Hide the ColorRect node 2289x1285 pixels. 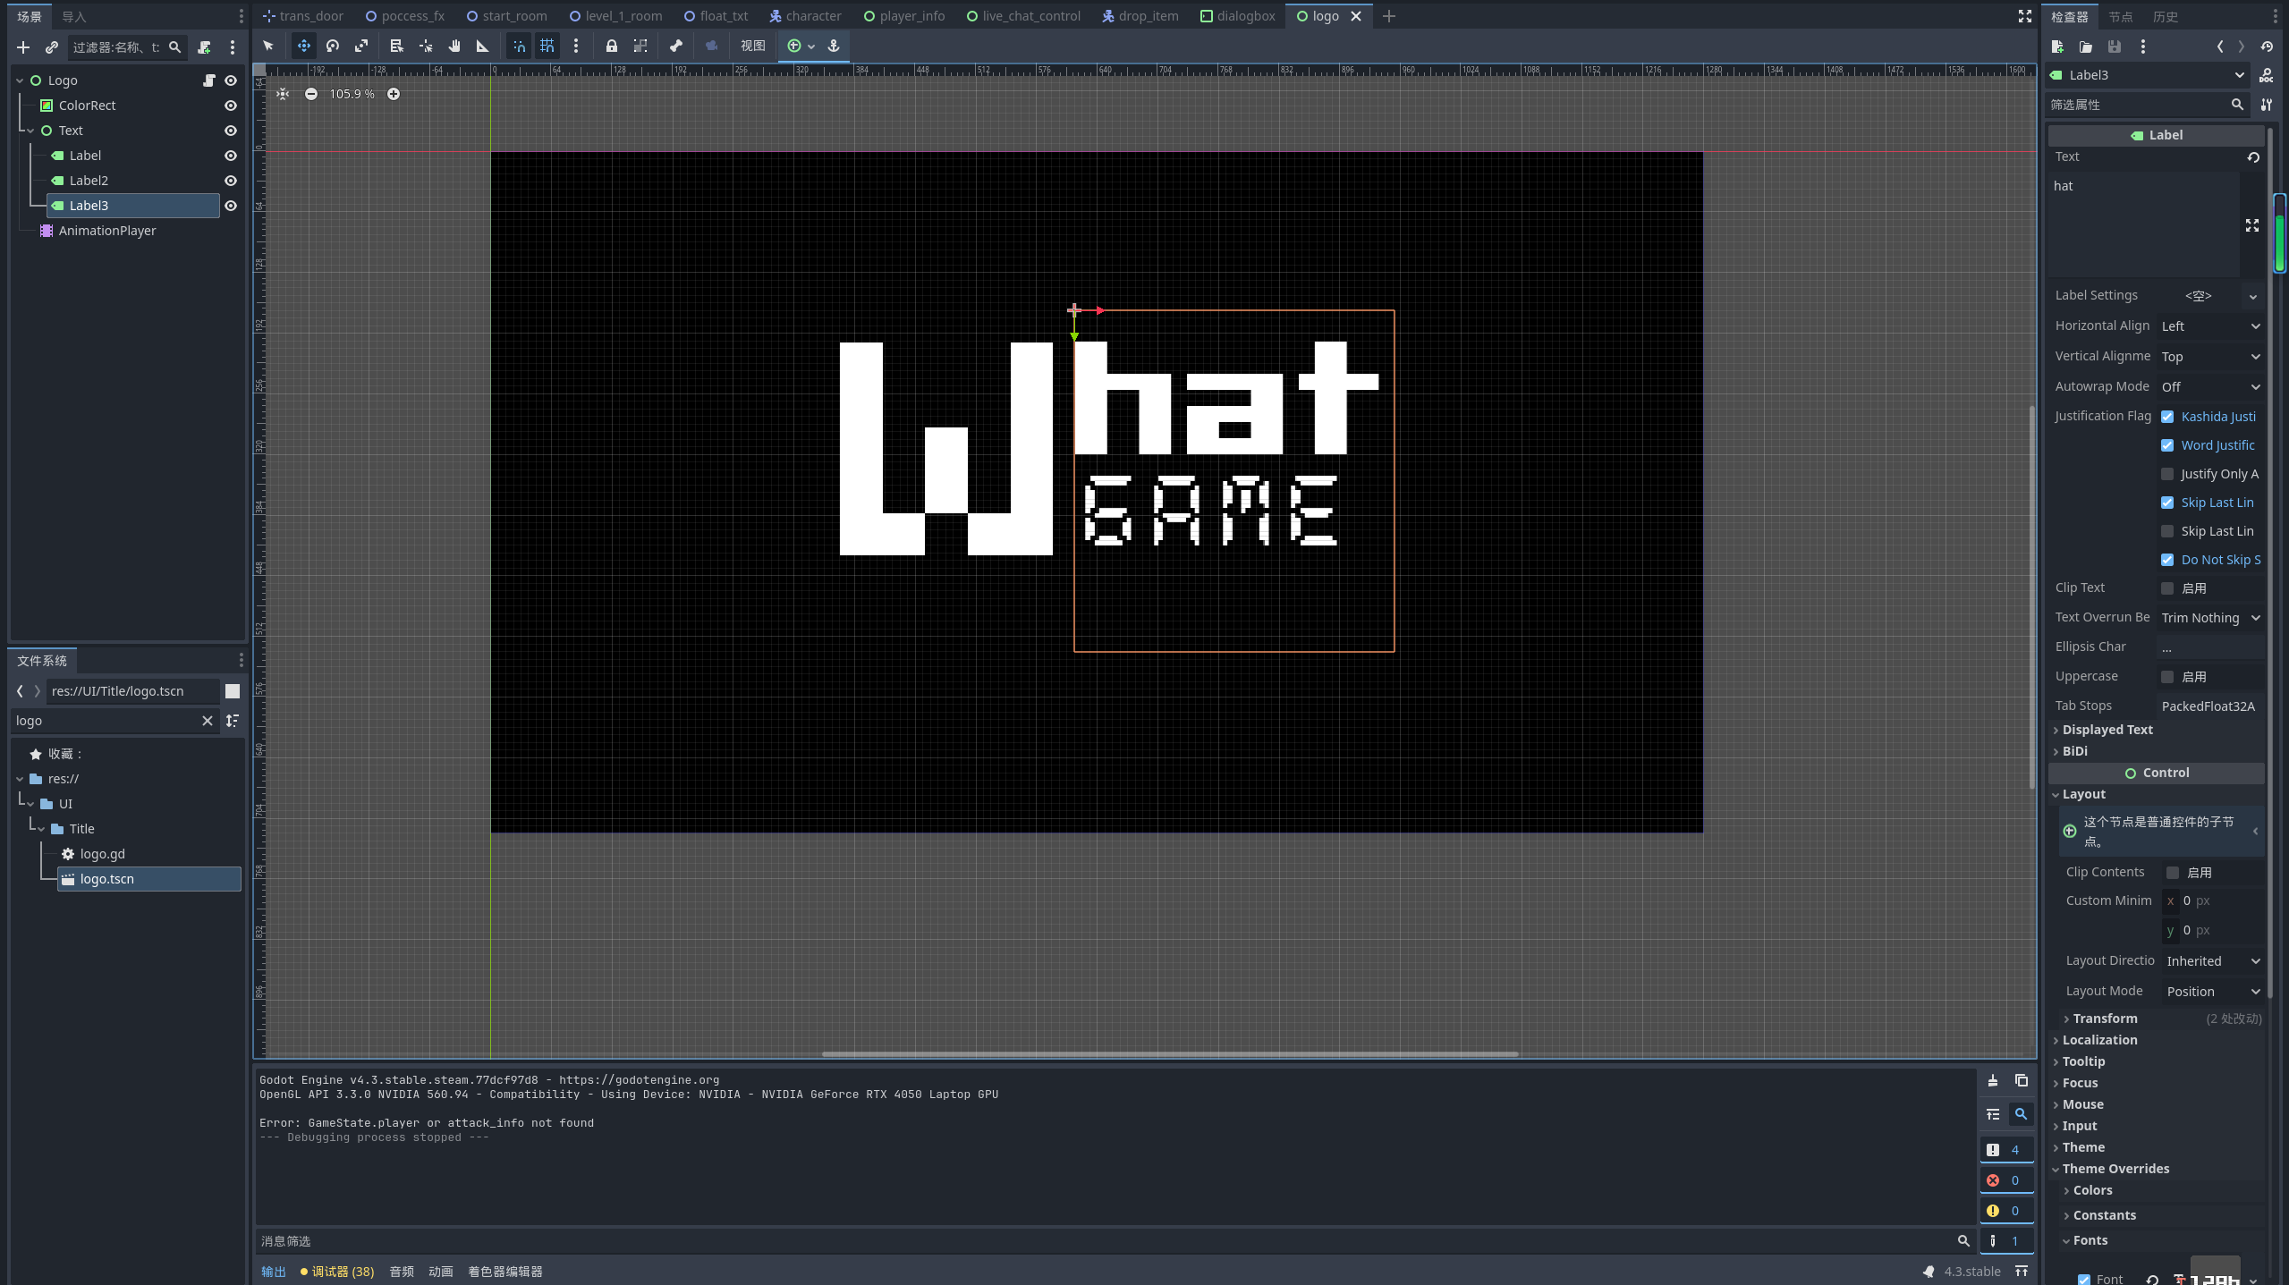231,106
